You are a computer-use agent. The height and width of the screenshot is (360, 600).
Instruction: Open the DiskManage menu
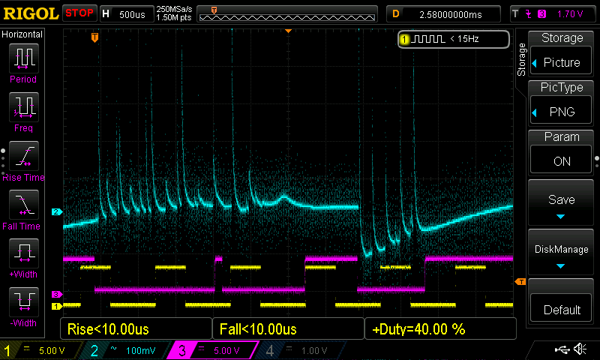point(562,254)
